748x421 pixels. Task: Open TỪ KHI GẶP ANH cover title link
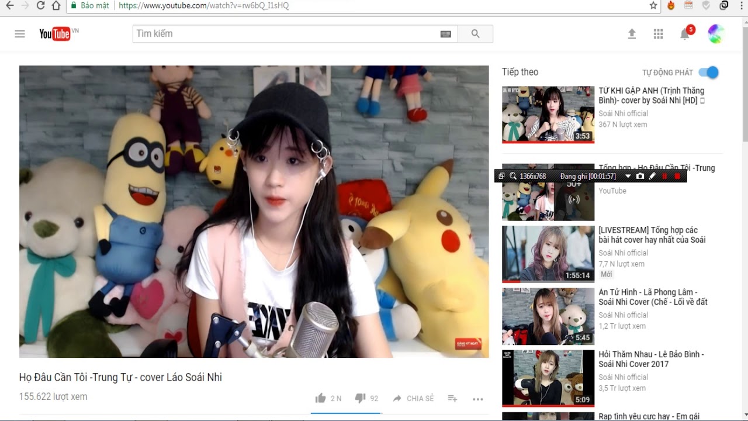652,95
